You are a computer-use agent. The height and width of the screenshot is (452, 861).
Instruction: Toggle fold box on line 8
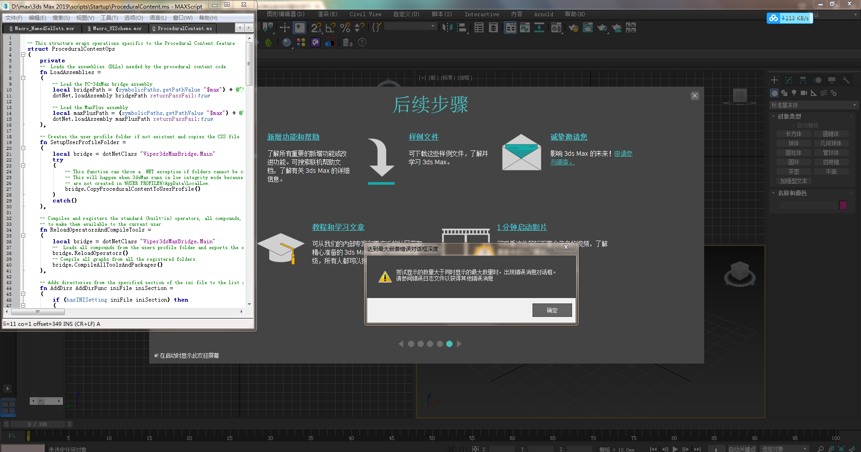coord(23,78)
